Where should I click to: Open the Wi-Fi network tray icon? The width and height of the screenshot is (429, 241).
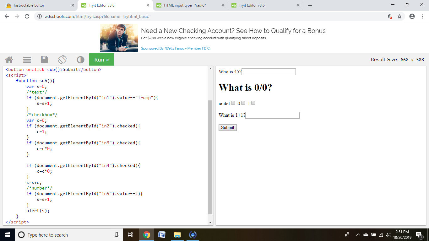381,235
